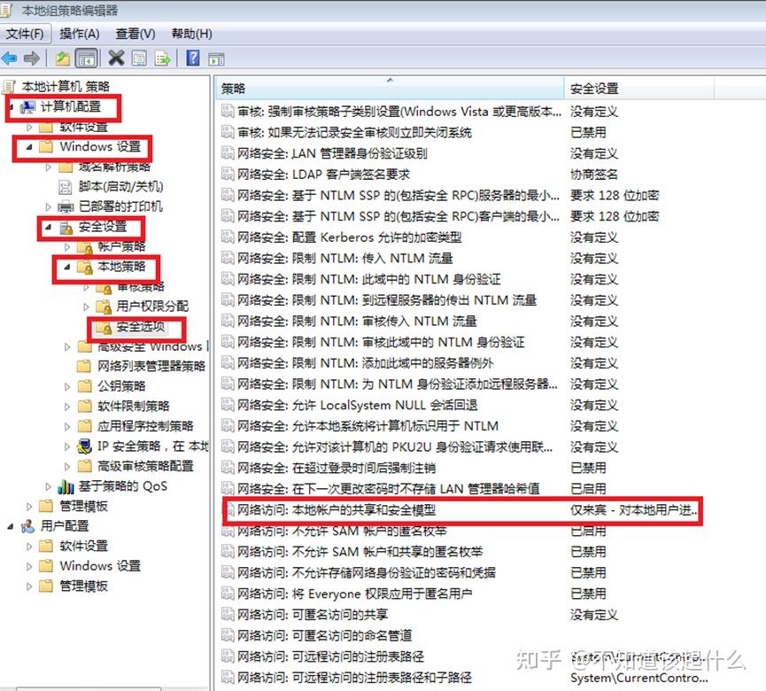Click the Export list toolbar icon
This screenshot has width=766, height=691.
coord(163,58)
